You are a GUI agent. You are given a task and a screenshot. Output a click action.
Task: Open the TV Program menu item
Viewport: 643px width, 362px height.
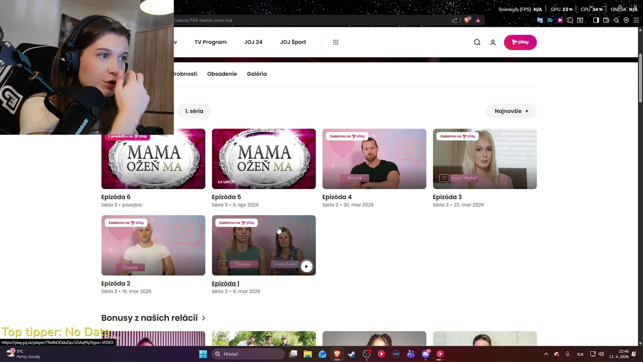click(210, 42)
